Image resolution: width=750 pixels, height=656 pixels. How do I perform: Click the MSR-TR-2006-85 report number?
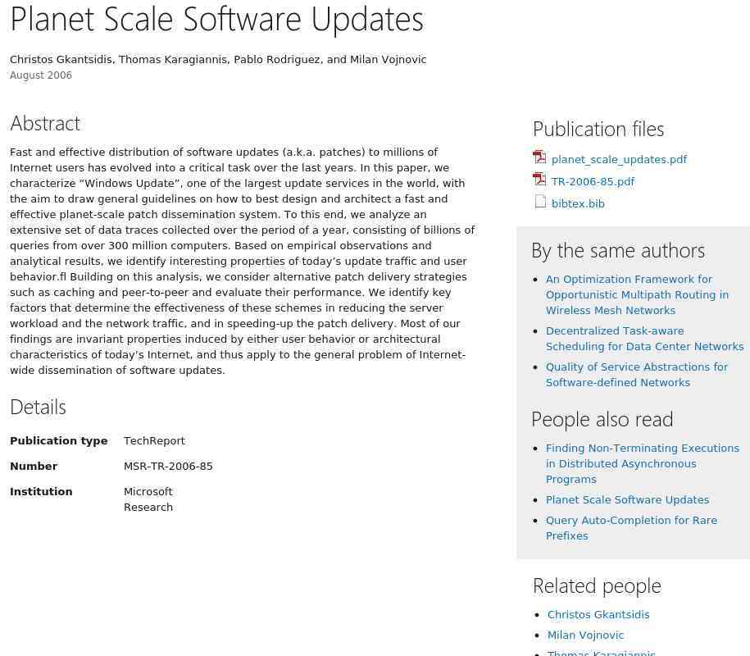[x=168, y=467]
